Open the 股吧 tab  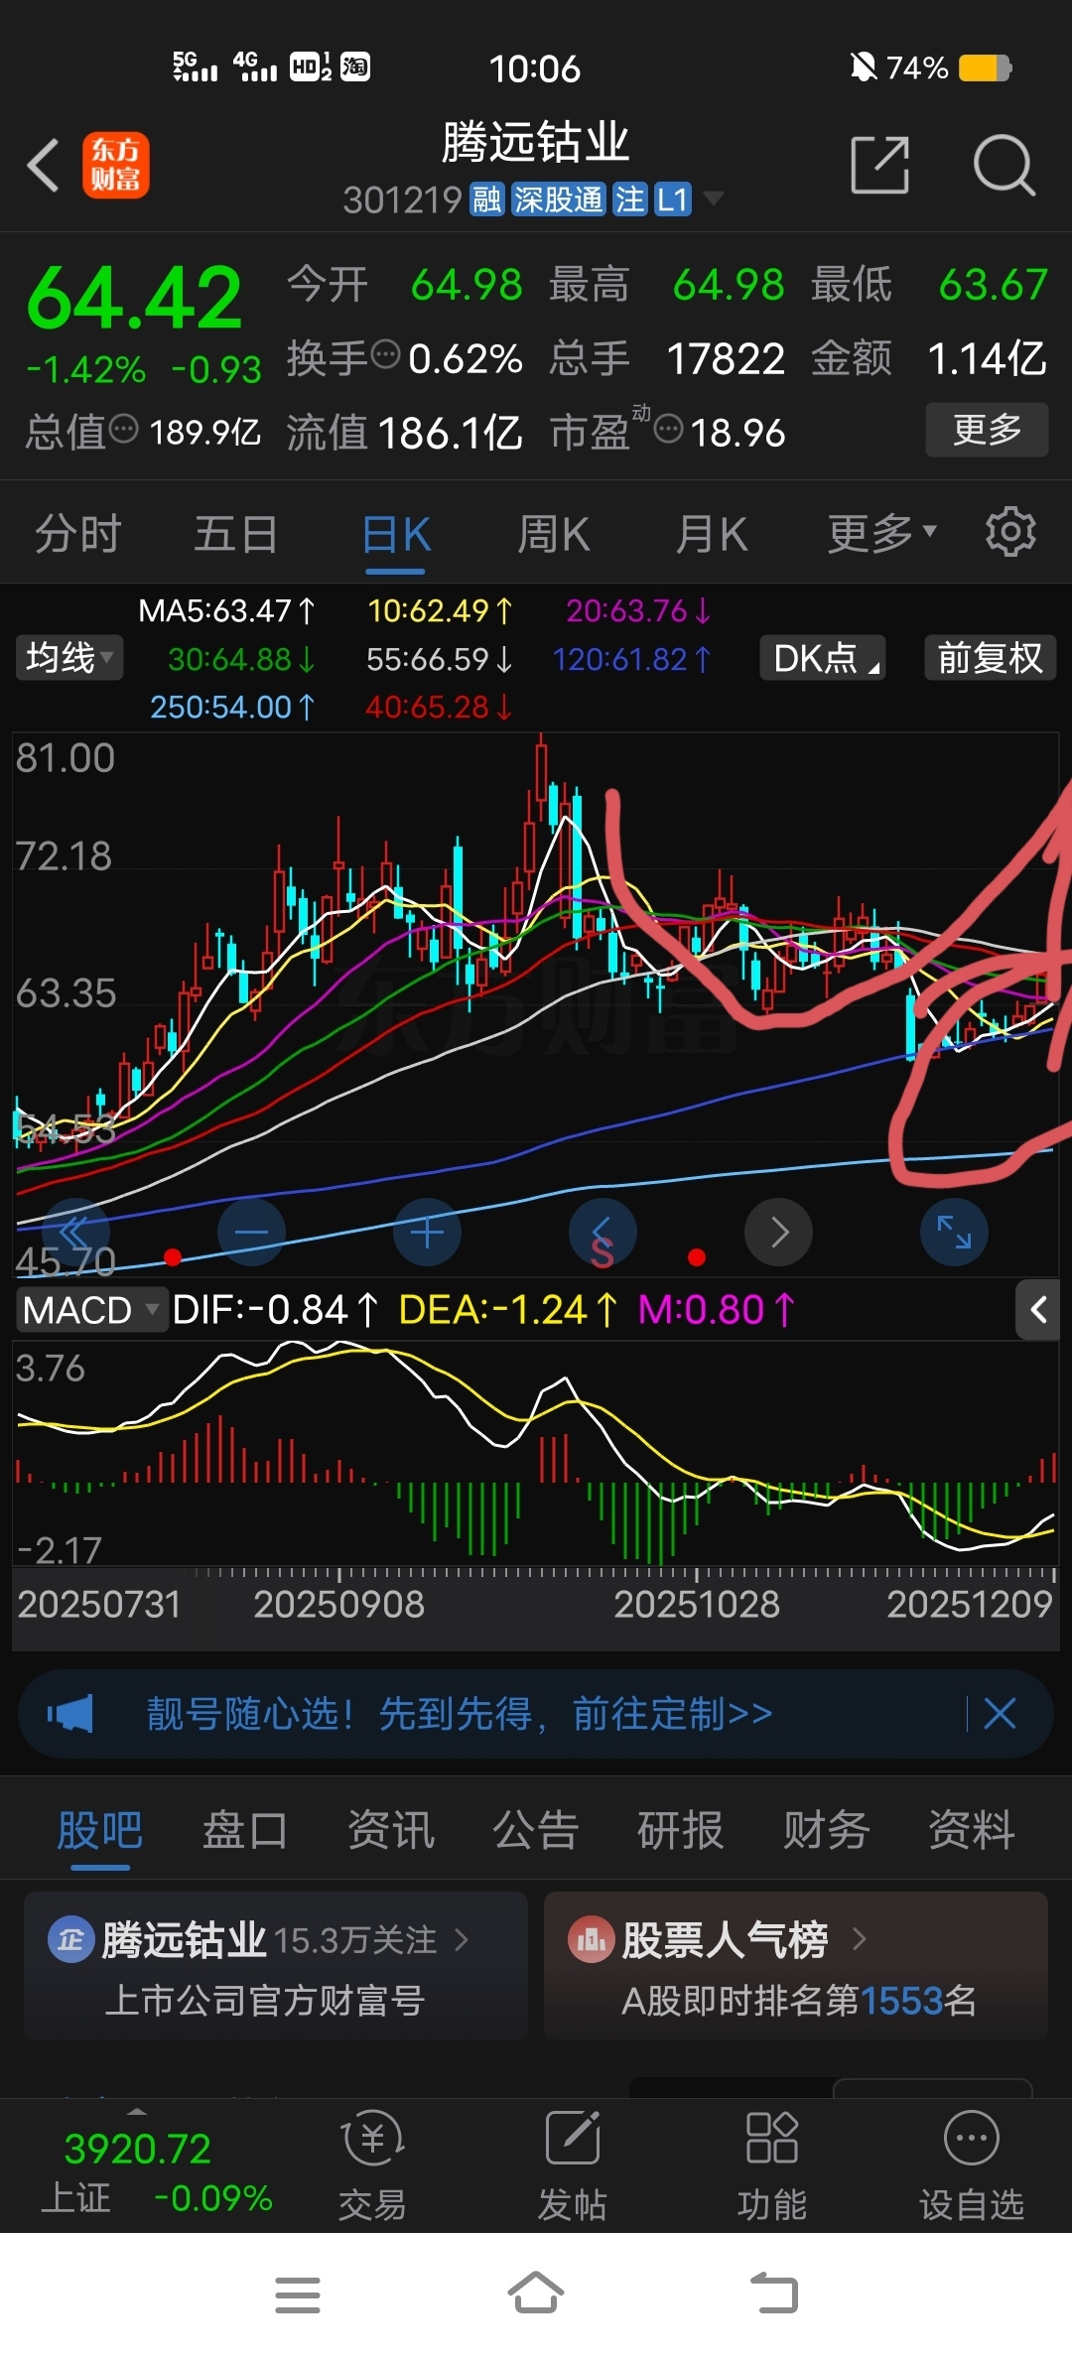coord(99,1829)
